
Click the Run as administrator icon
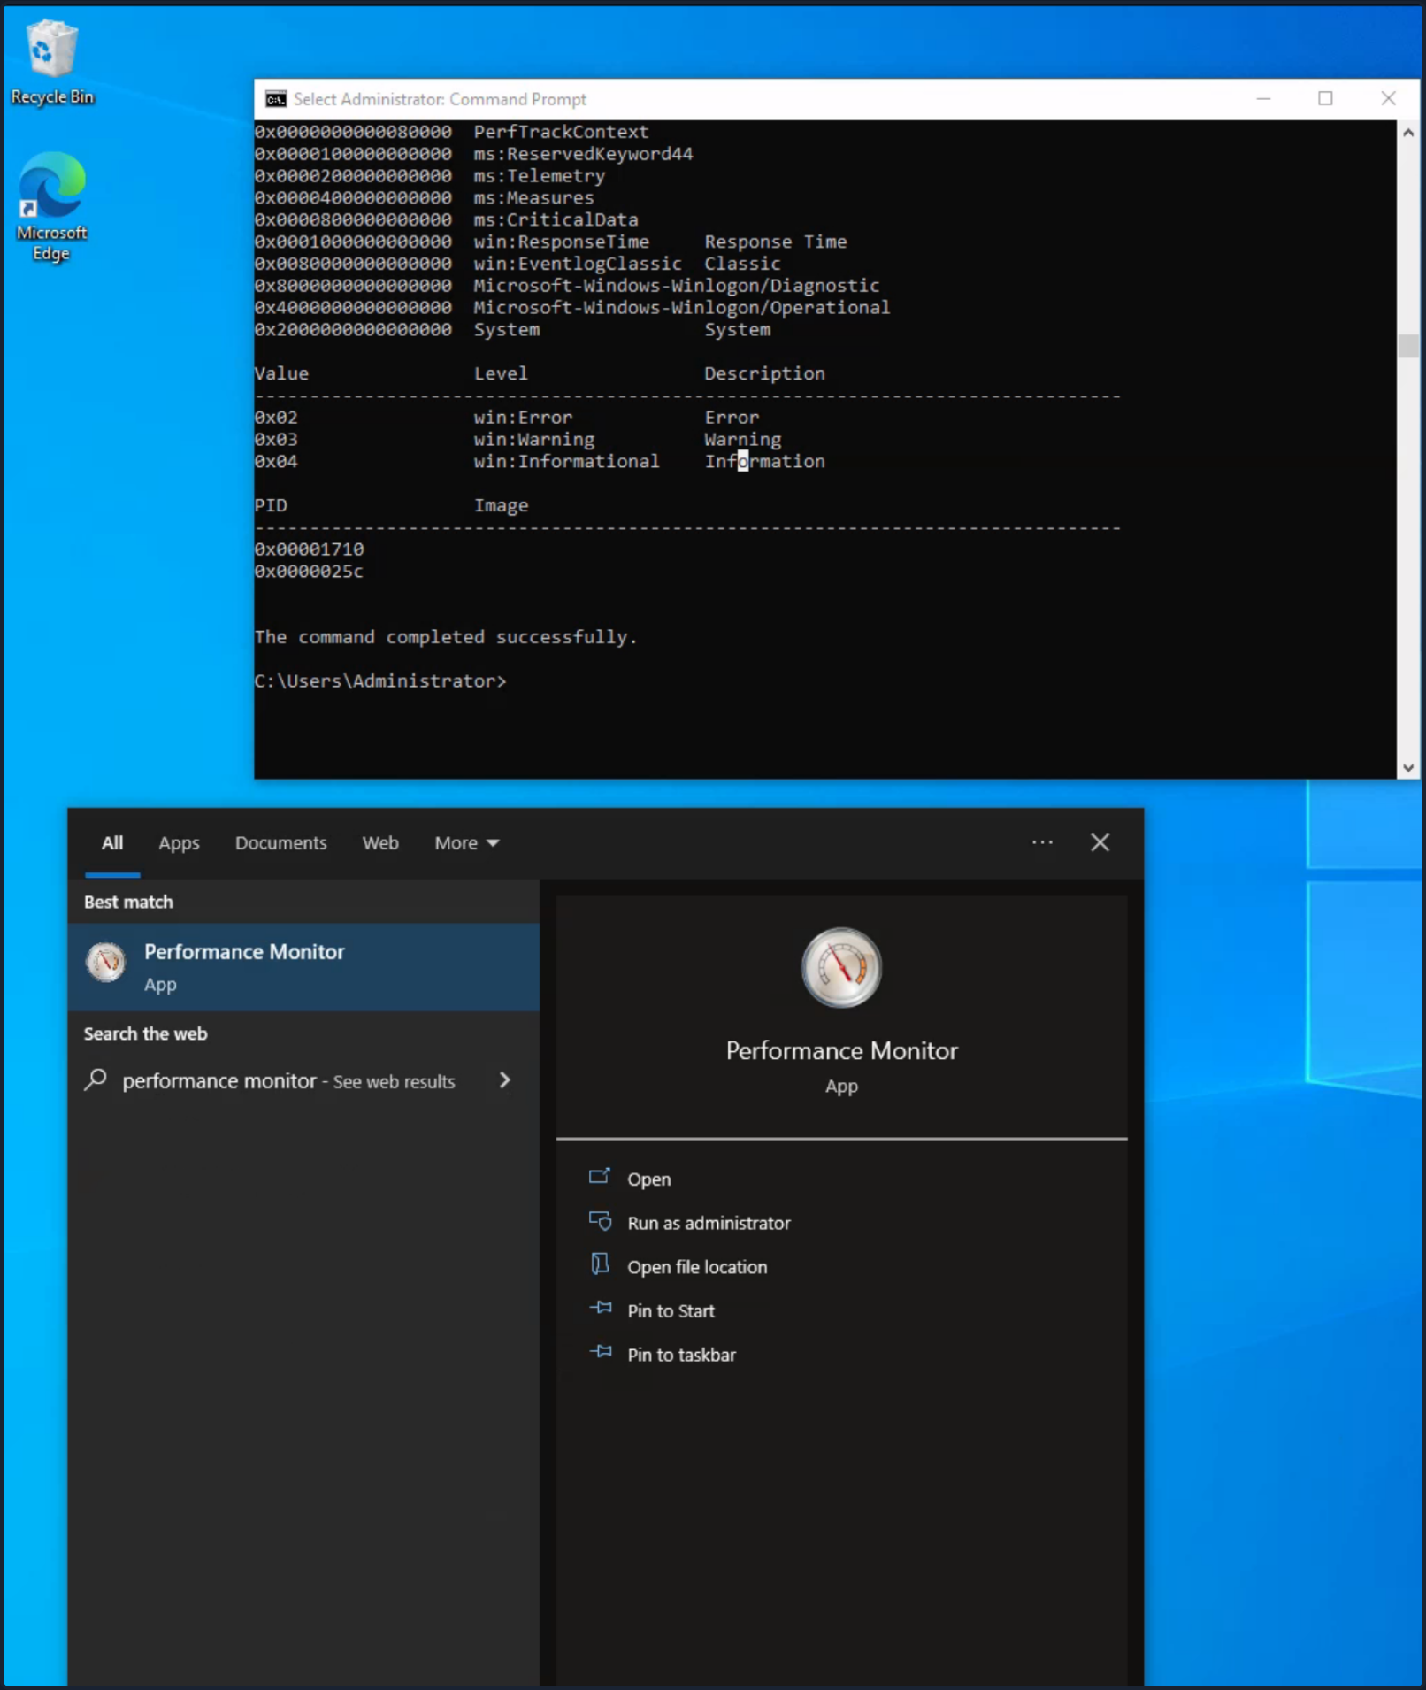click(x=602, y=1221)
